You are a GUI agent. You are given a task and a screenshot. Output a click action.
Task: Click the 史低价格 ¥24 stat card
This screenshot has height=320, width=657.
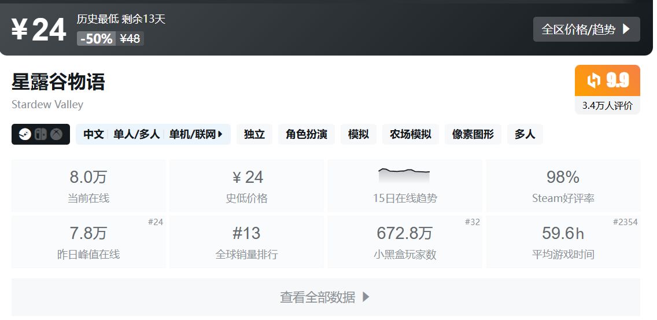click(246, 185)
